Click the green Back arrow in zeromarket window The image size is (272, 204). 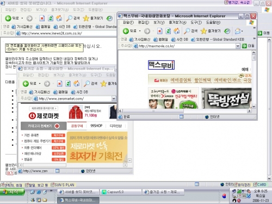26,84
